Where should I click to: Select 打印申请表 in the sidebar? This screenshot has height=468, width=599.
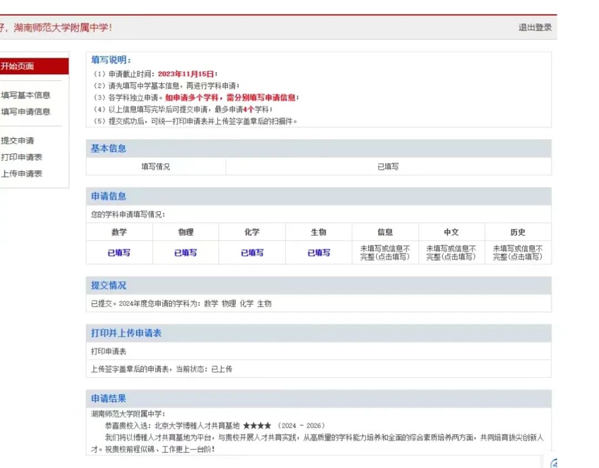pos(22,157)
